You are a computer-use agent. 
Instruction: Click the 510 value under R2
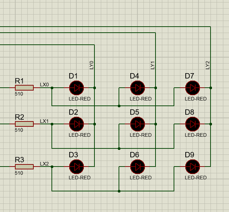pos(19,130)
